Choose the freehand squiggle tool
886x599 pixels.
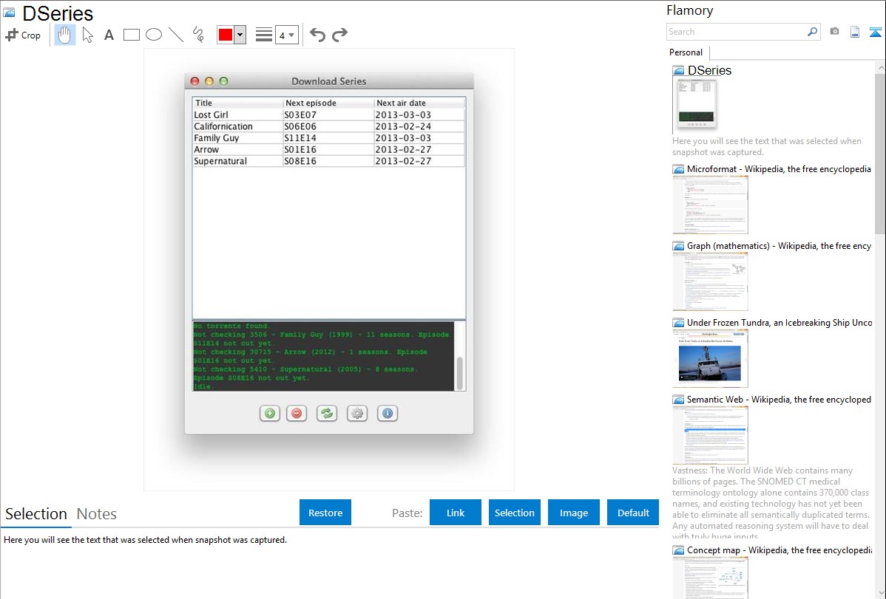[198, 35]
